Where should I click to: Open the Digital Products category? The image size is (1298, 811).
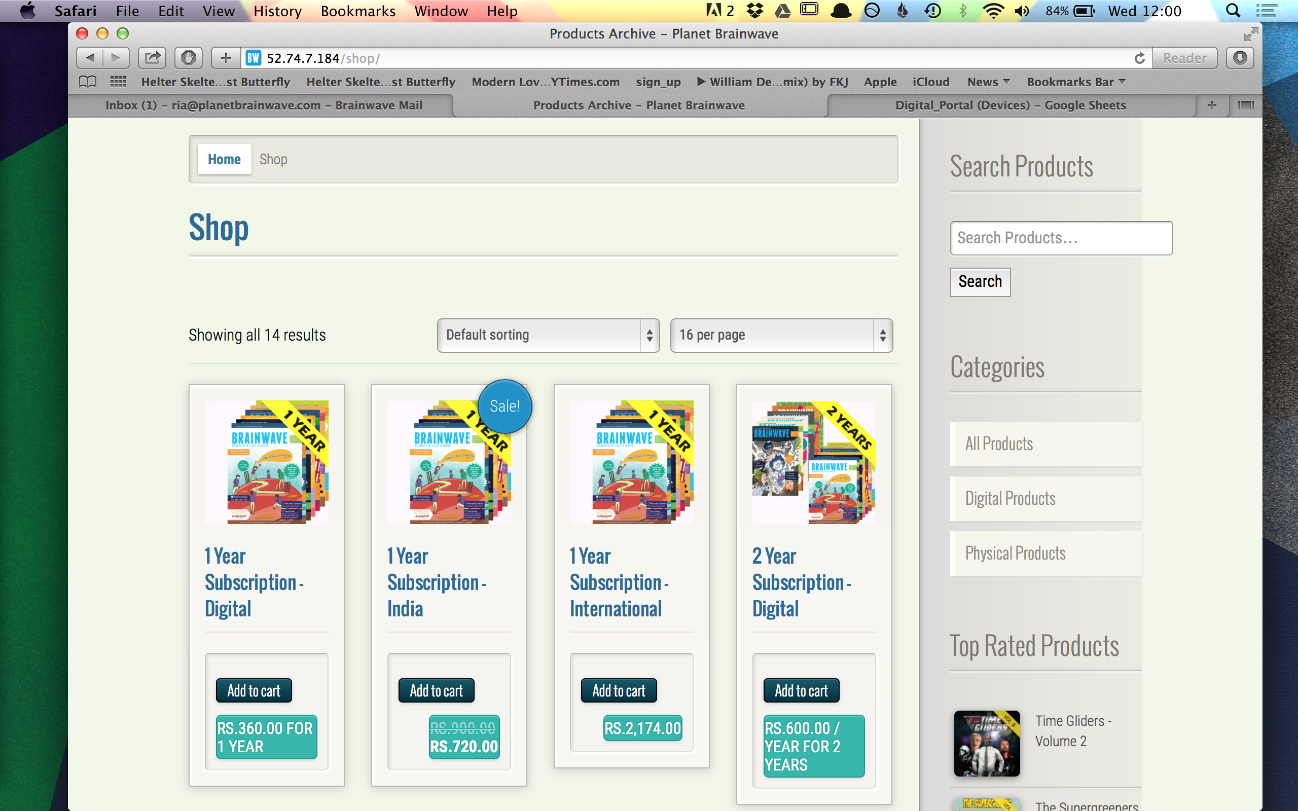point(1045,499)
